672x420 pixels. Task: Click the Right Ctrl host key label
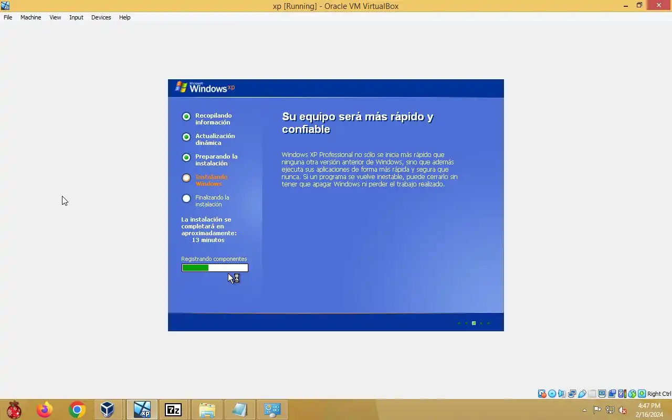[x=659, y=394]
